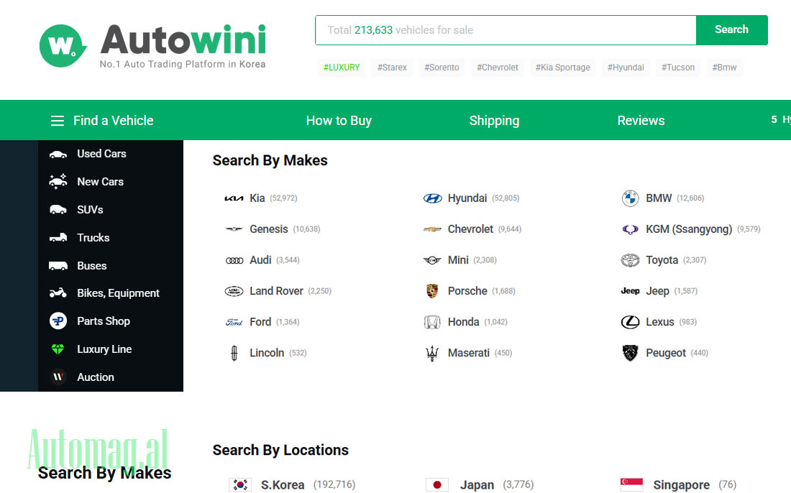
Task: Open the Trucks icon in sidebar
Action: (58, 238)
